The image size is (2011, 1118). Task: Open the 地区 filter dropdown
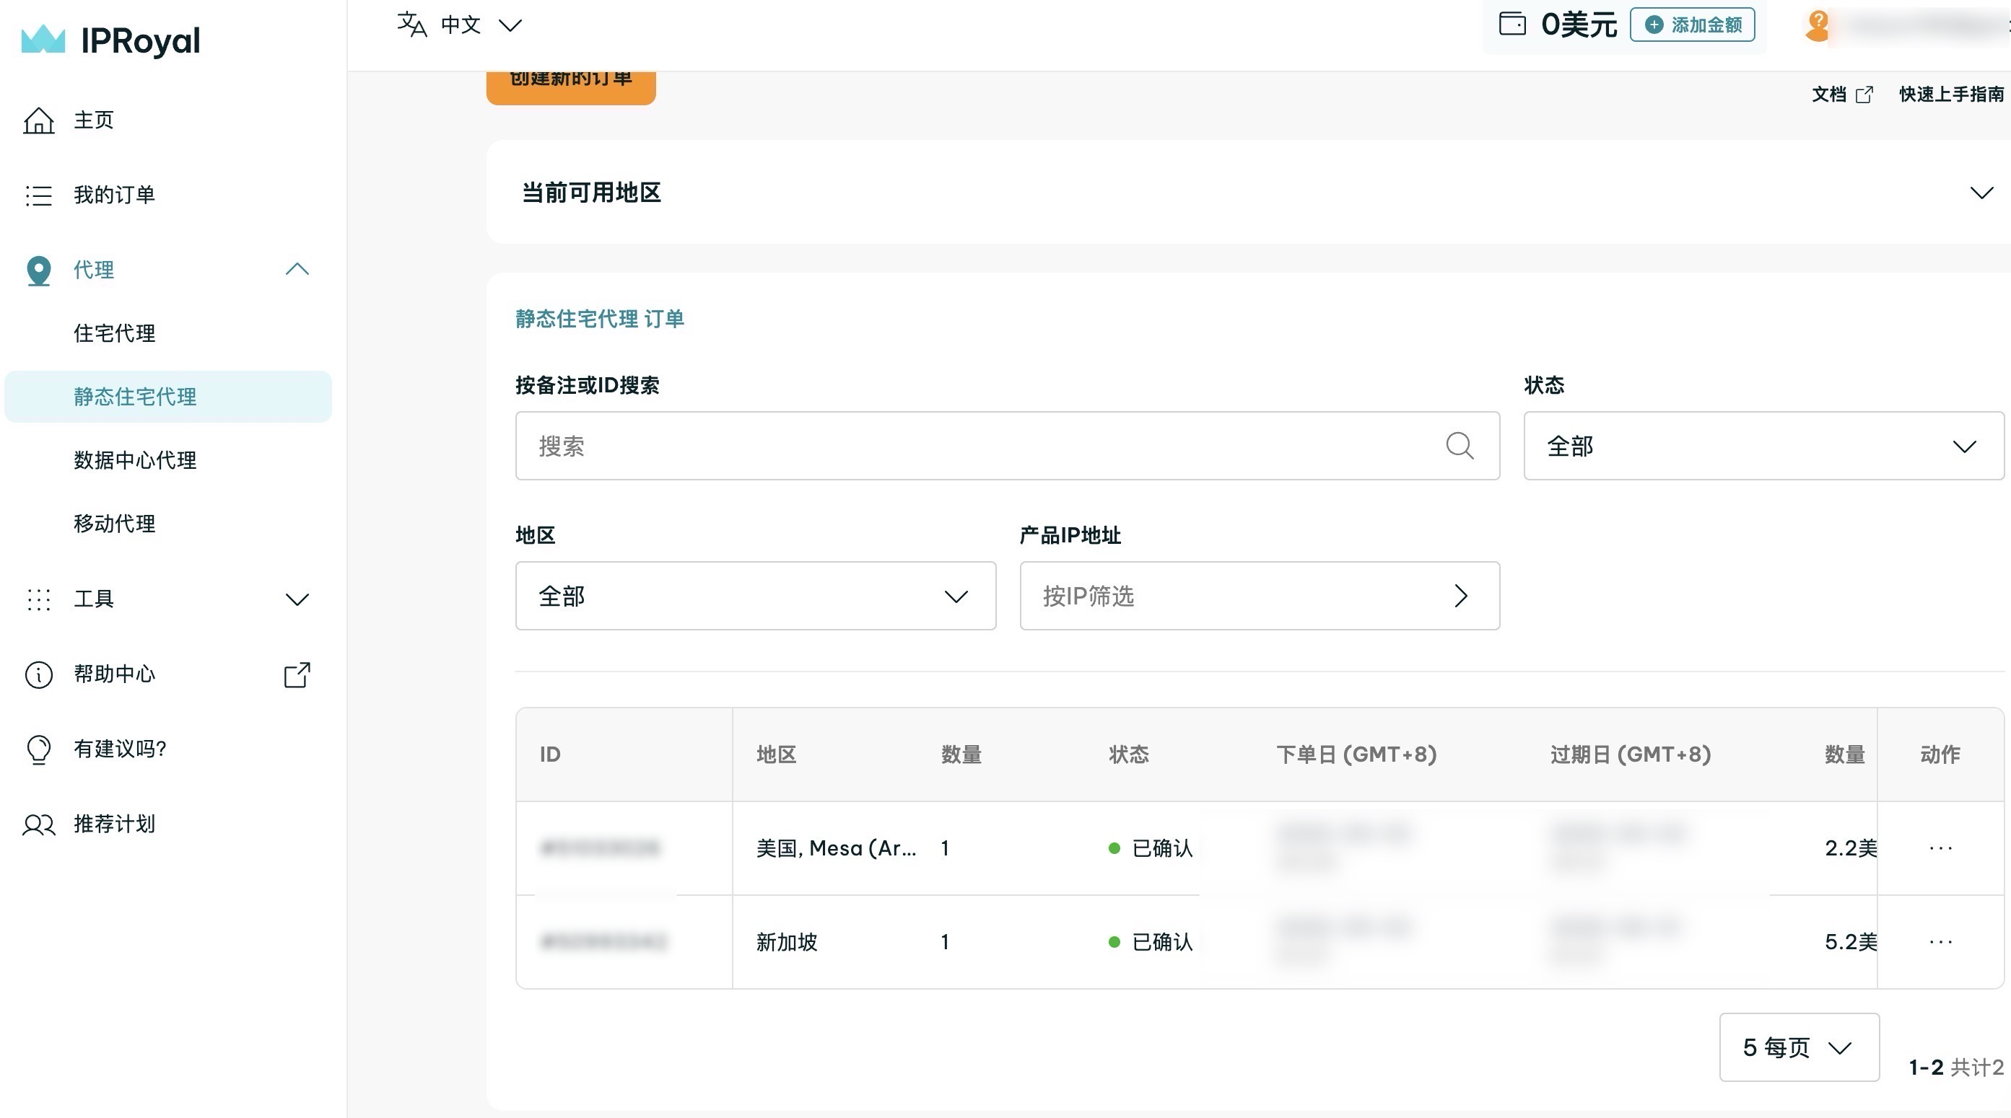pos(755,596)
